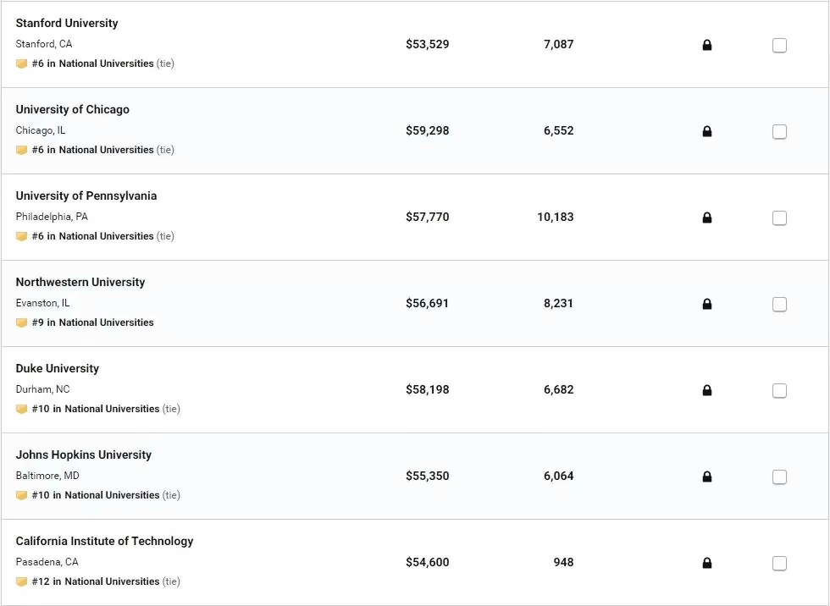Tick the checkbox for University of Chicago
830x606 pixels.
click(x=779, y=132)
